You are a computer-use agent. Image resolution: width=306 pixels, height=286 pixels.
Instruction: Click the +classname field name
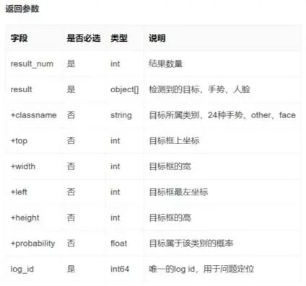pos(34,115)
